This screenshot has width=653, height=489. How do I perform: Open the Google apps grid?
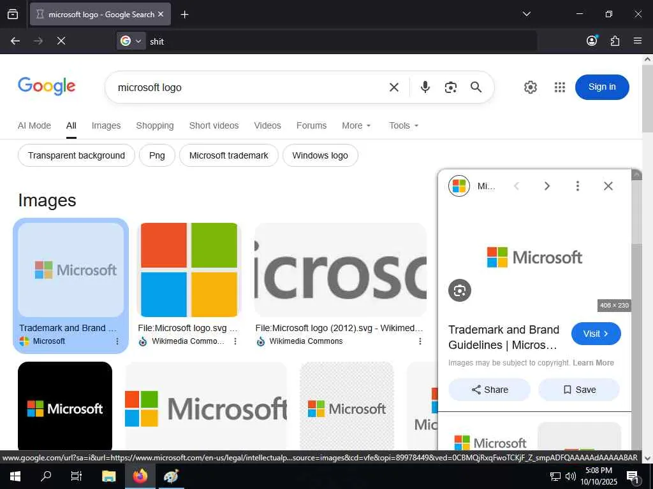560,87
